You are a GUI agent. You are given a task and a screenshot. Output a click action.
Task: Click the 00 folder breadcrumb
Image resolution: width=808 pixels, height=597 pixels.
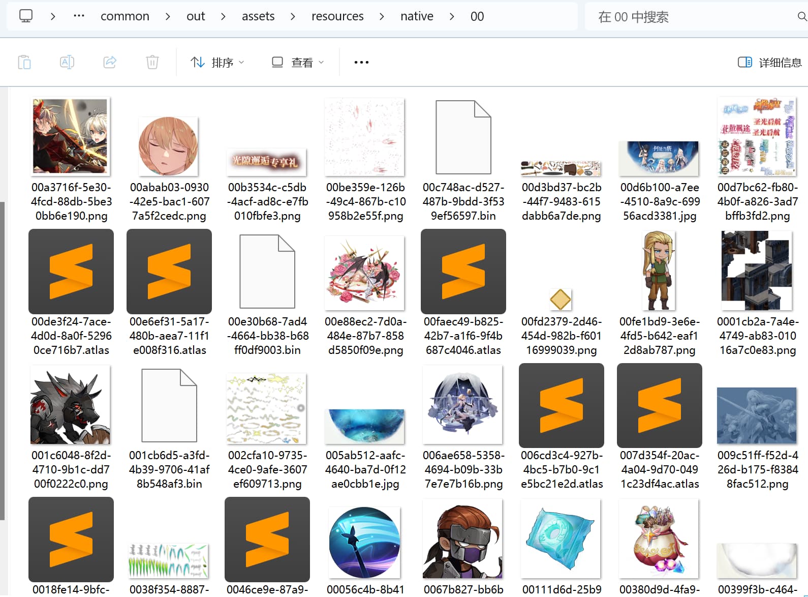tap(477, 16)
